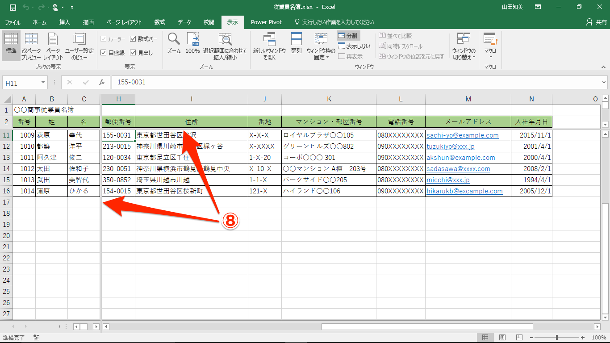
Task: Switch to the Power Pivot tab
Action: (266, 22)
